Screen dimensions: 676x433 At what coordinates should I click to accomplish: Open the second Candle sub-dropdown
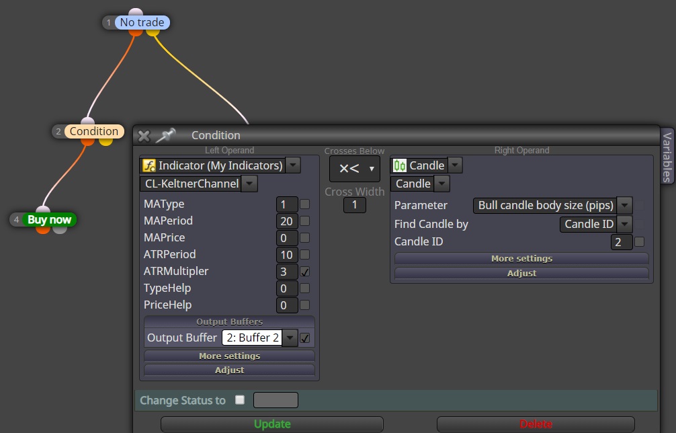tap(441, 184)
